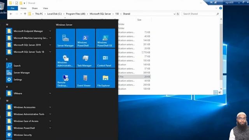Open the Windows PowerShell ISE tile
This screenshot has height=140, width=249.
(105, 38)
